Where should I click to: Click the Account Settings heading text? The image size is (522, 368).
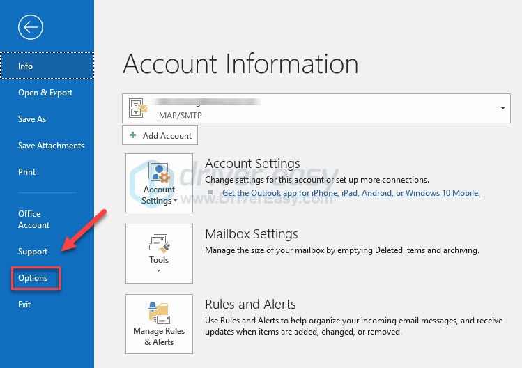point(252,164)
